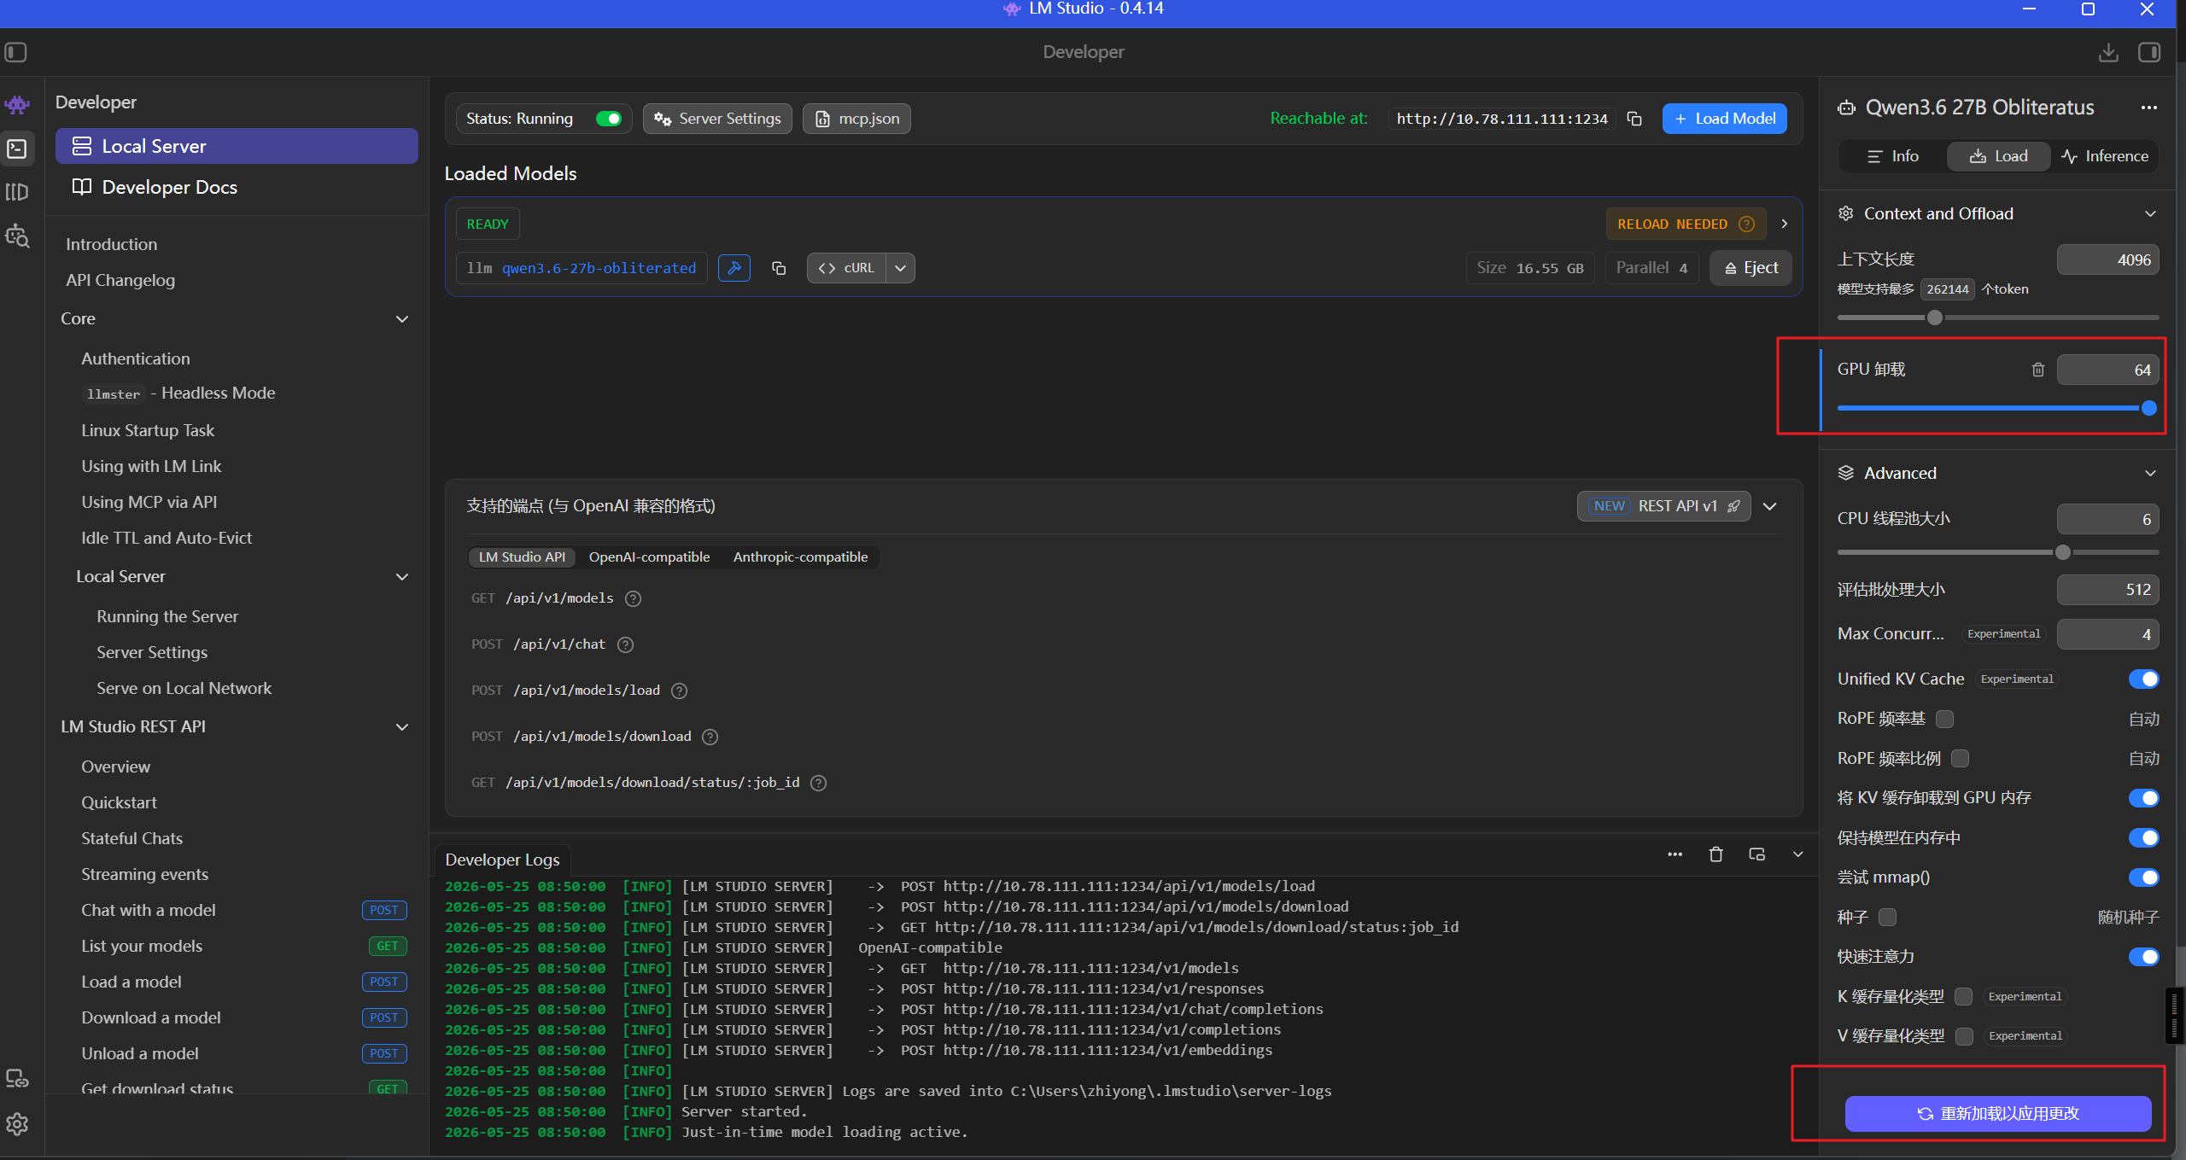
Task: Collapse the Advanced settings section
Action: (x=2150, y=473)
